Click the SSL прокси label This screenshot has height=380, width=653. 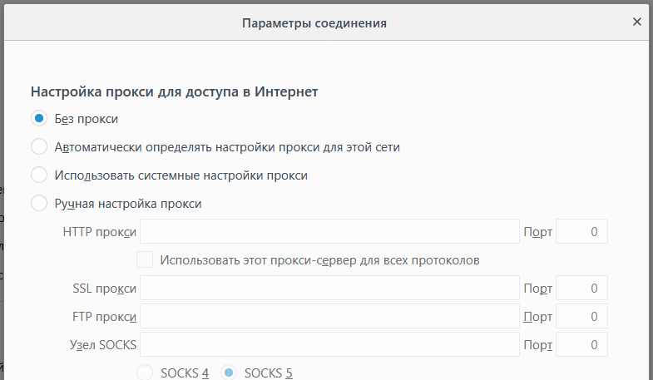click(104, 289)
